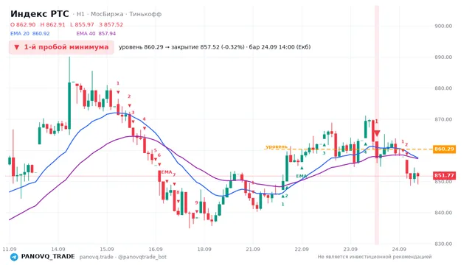
Task: Click the 'PANOVQ_TRADE' brand text
Action: point(48,257)
